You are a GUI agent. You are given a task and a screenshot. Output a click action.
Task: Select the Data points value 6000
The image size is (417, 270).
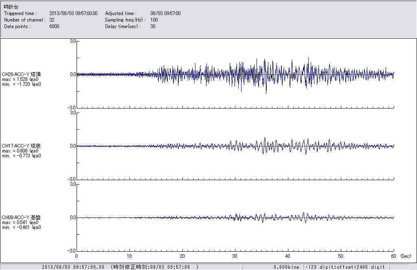tap(54, 26)
